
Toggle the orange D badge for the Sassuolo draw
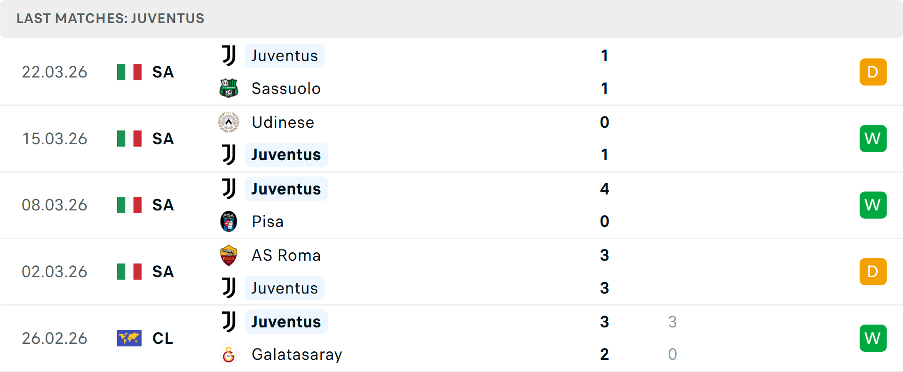pos(873,72)
